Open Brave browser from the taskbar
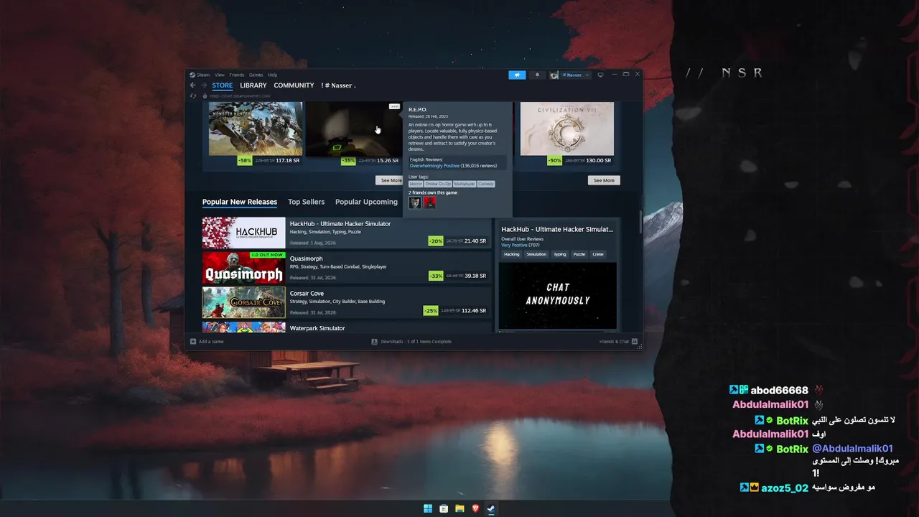The width and height of the screenshot is (919, 517). 475,508
